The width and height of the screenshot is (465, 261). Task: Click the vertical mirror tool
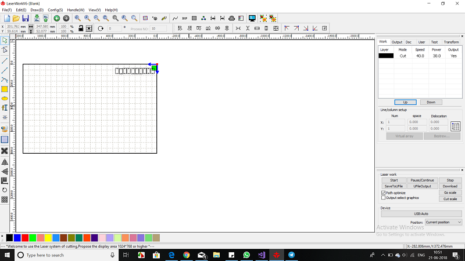5,171
